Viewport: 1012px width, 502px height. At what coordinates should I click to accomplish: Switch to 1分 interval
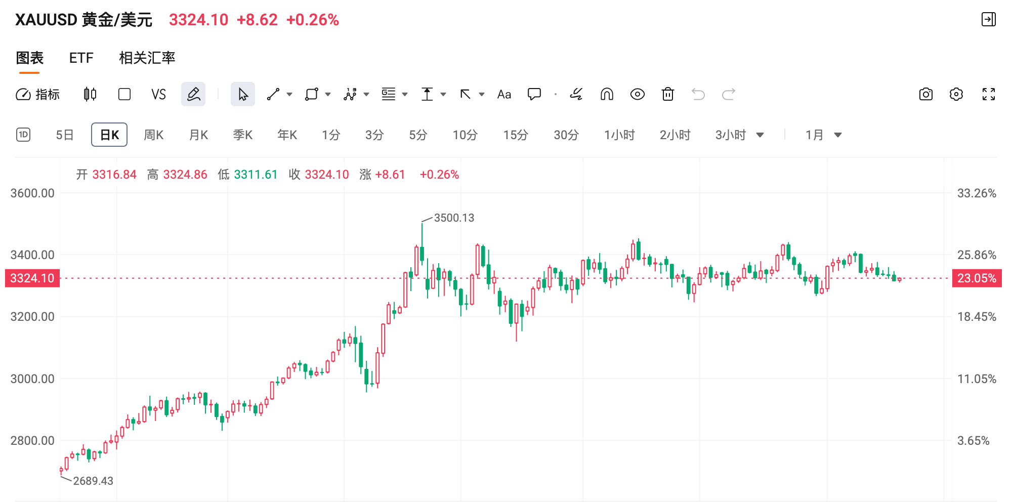(x=331, y=135)
